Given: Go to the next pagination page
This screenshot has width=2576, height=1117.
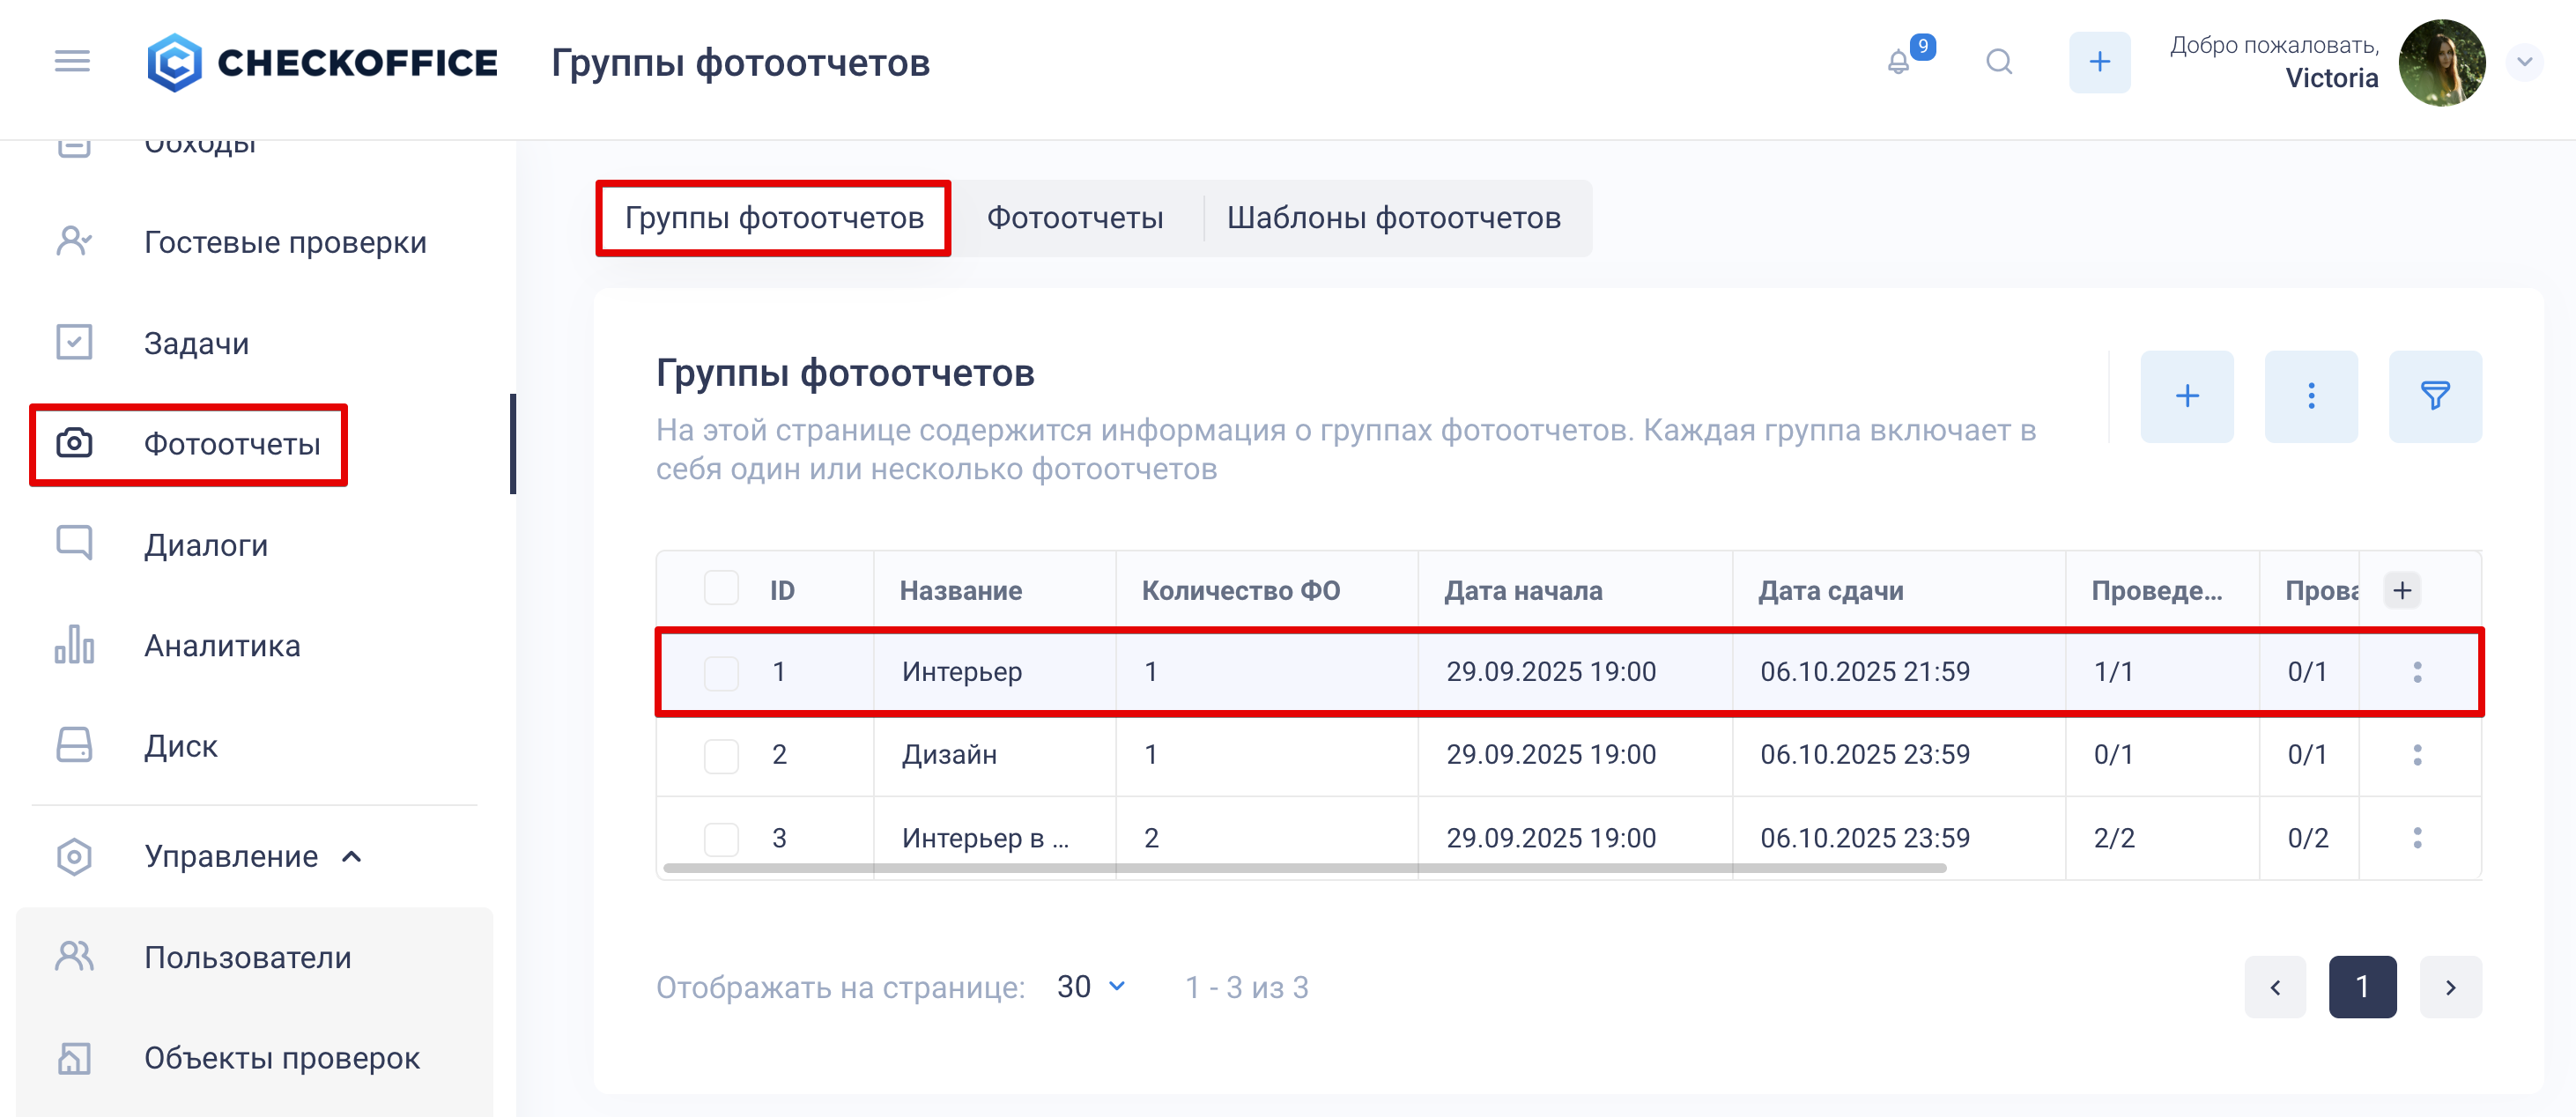Looking at the screenshot, I should 2450,987.
